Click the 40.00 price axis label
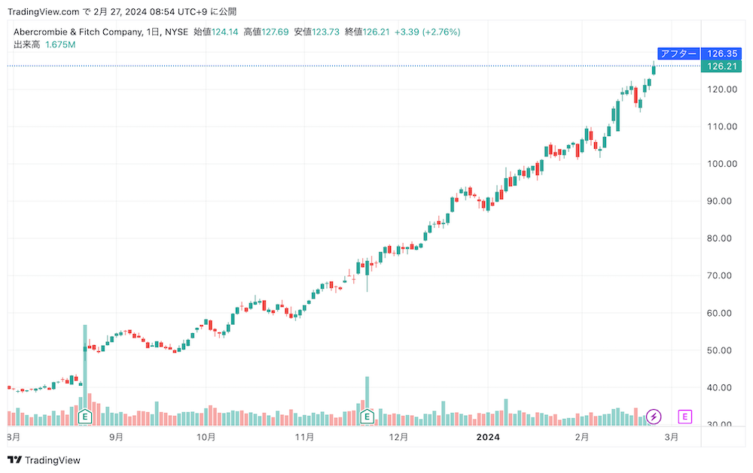The height and width of the screenshot is (473, 753). (719, 387)
